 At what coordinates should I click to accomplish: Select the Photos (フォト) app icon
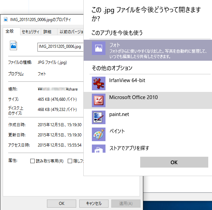(x=99, y=48)
